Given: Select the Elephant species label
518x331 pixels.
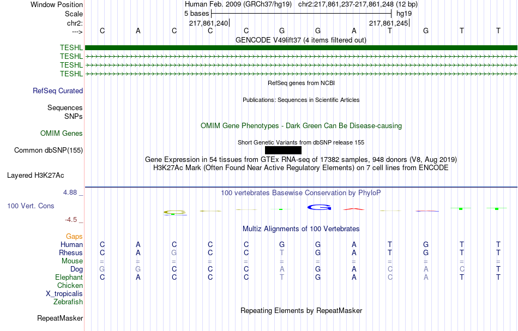Looking at the screenshot, I should [x=69, y=277].
